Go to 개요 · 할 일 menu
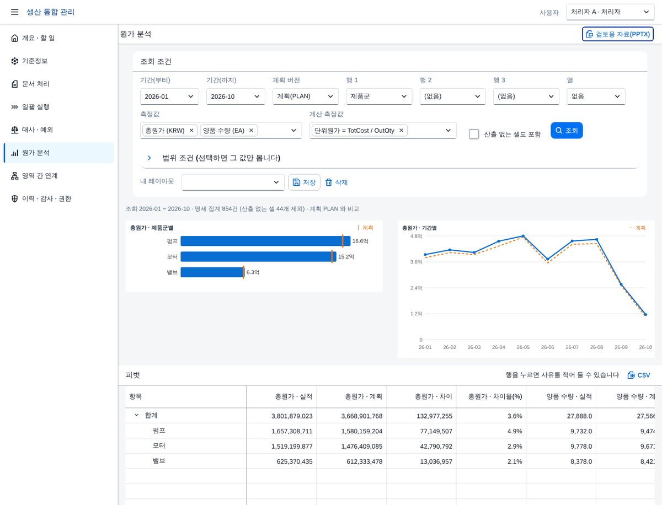This screenshot has height=505, width=662. (x=59, y=38)
